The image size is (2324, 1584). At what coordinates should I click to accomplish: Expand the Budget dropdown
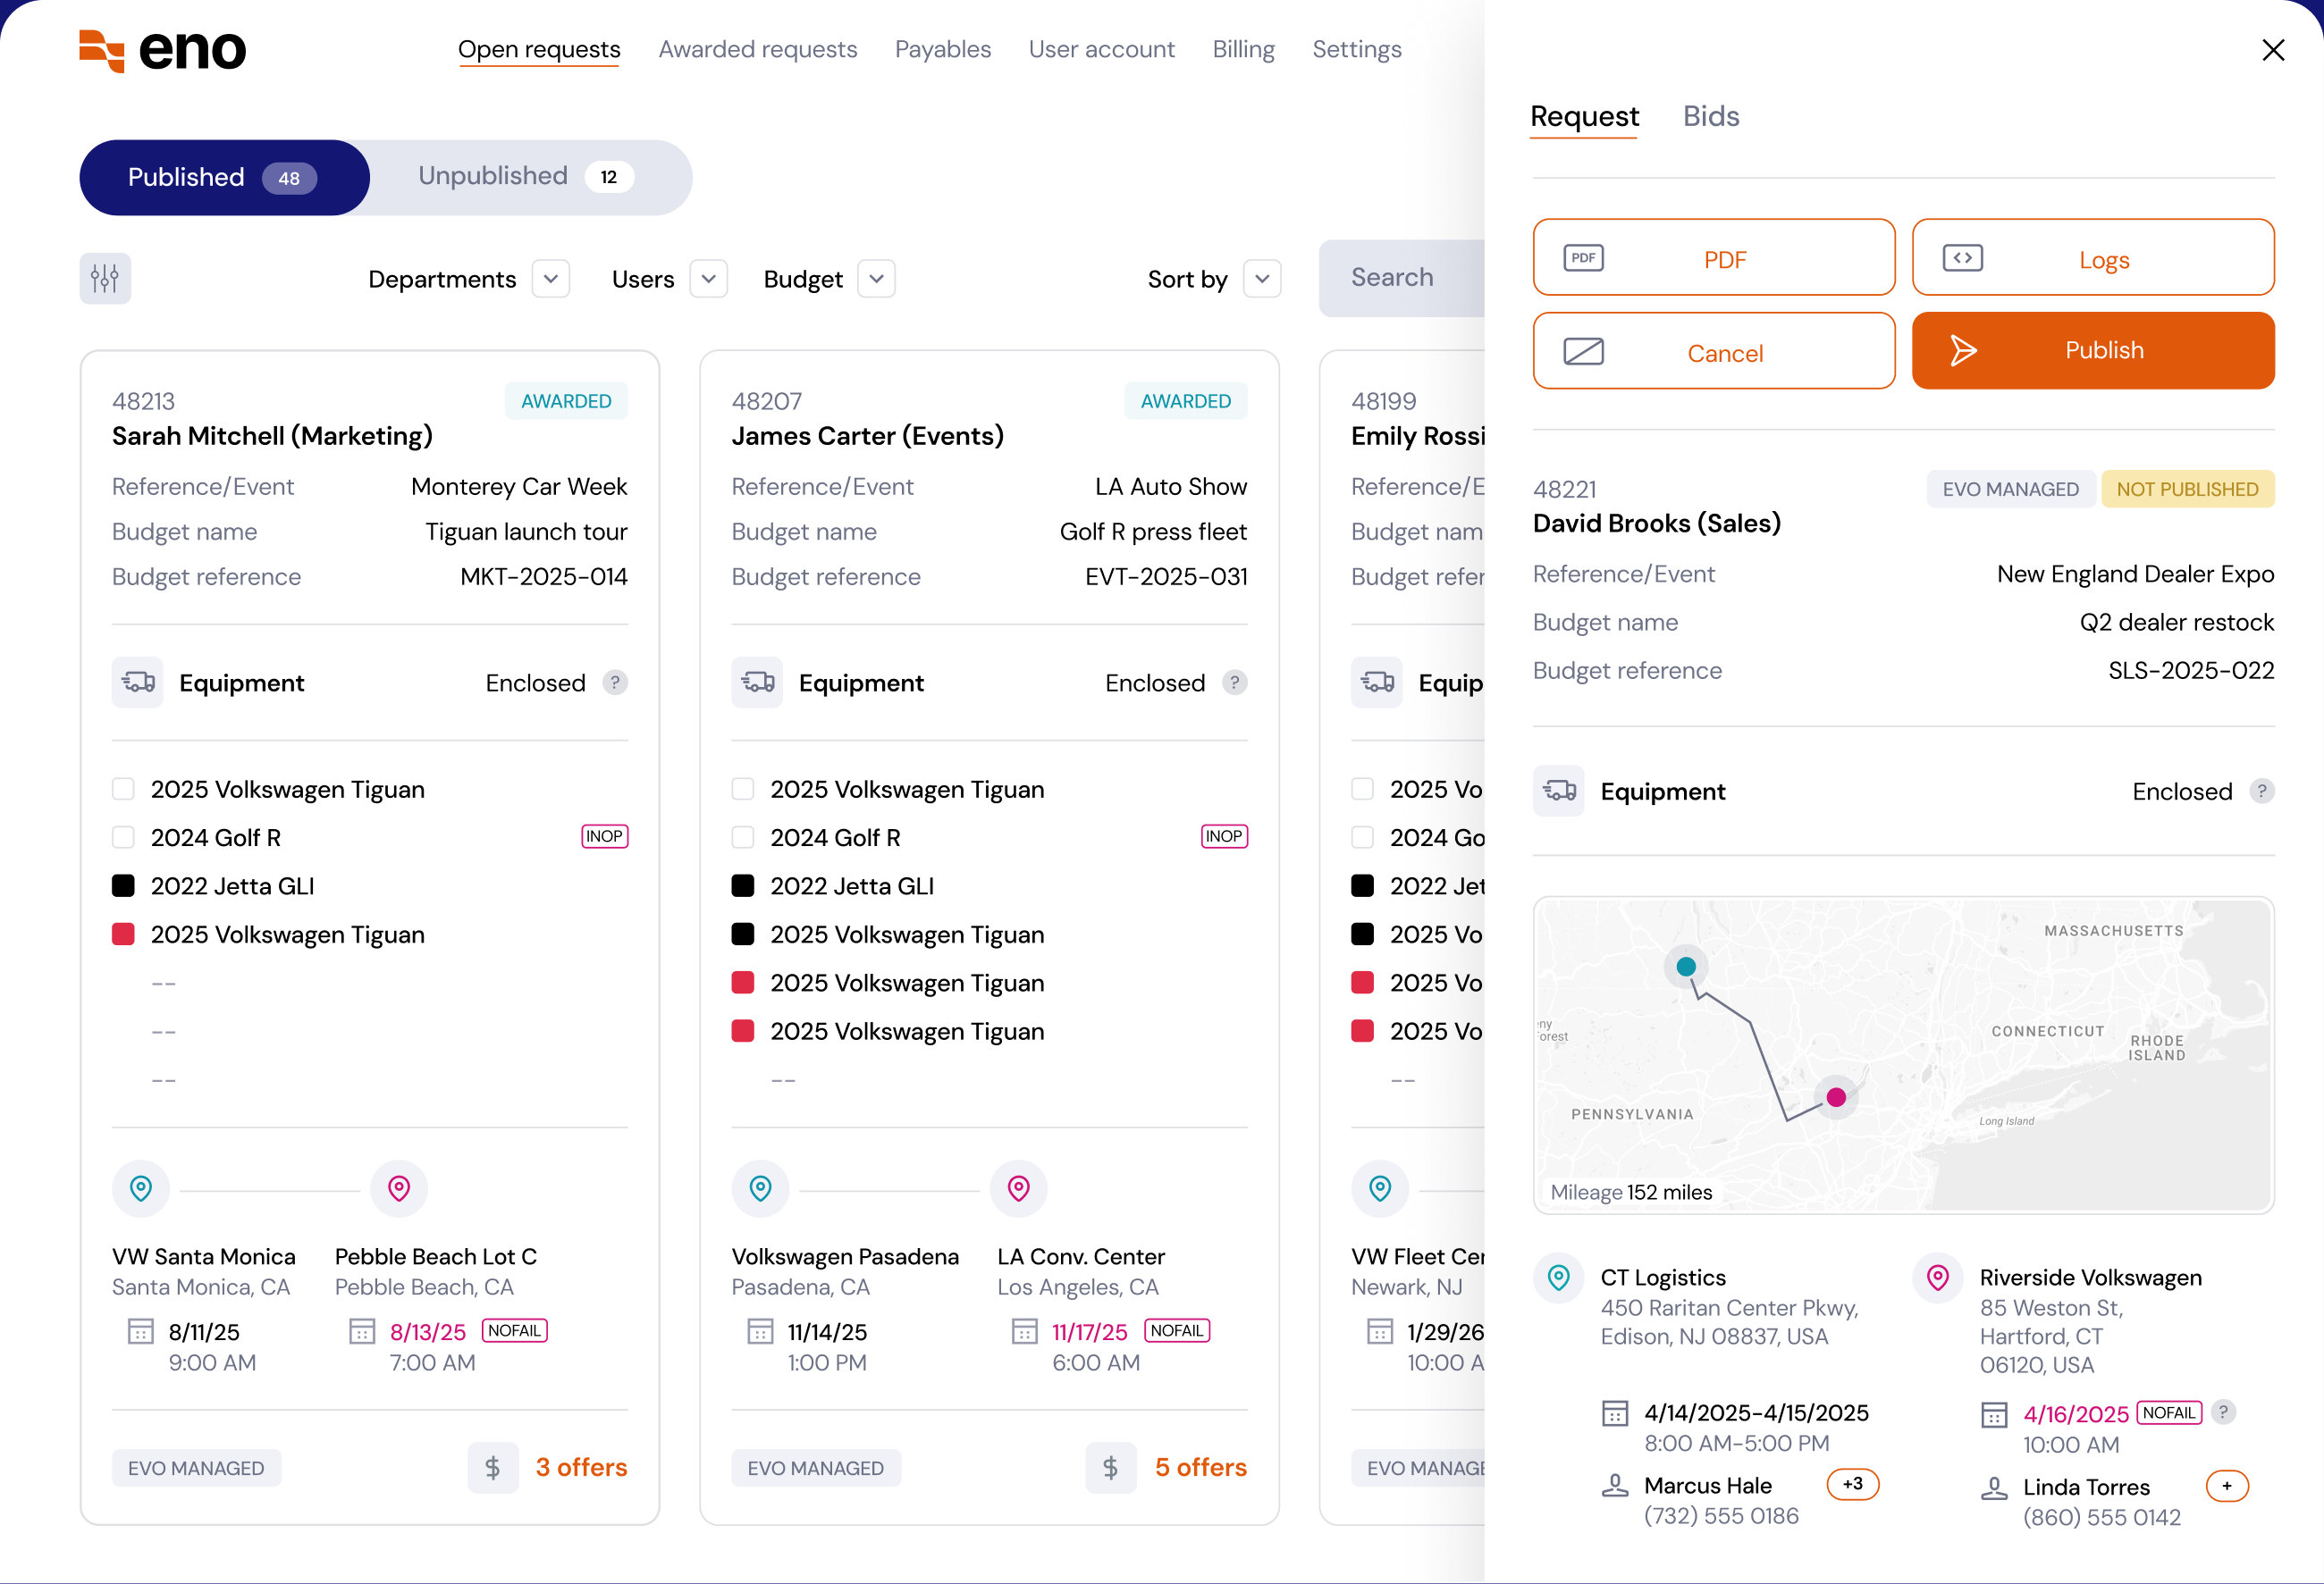coord(877,279)
